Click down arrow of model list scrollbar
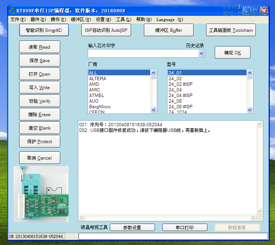Image resolution: width=275 pixels, height=245 pixels. point(250,110)
